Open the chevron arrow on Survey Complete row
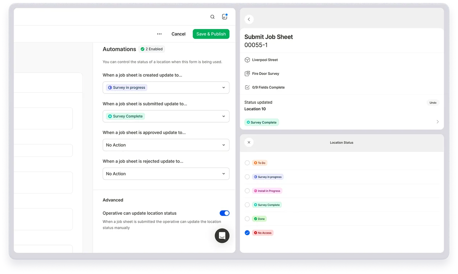This screenshot has height=274, width=458. (437, 122)
